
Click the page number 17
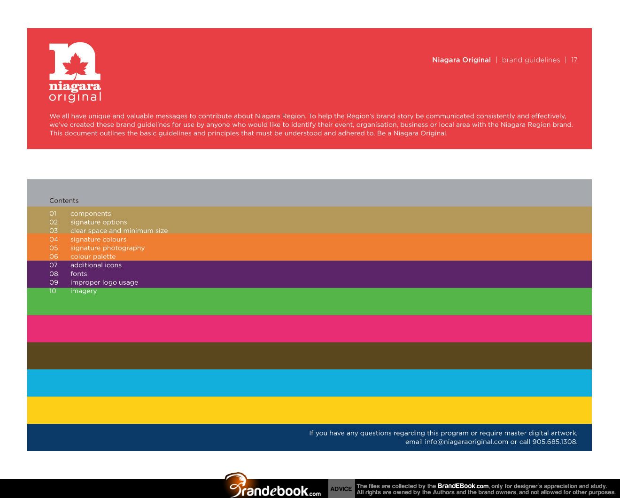tap(574, 60)
